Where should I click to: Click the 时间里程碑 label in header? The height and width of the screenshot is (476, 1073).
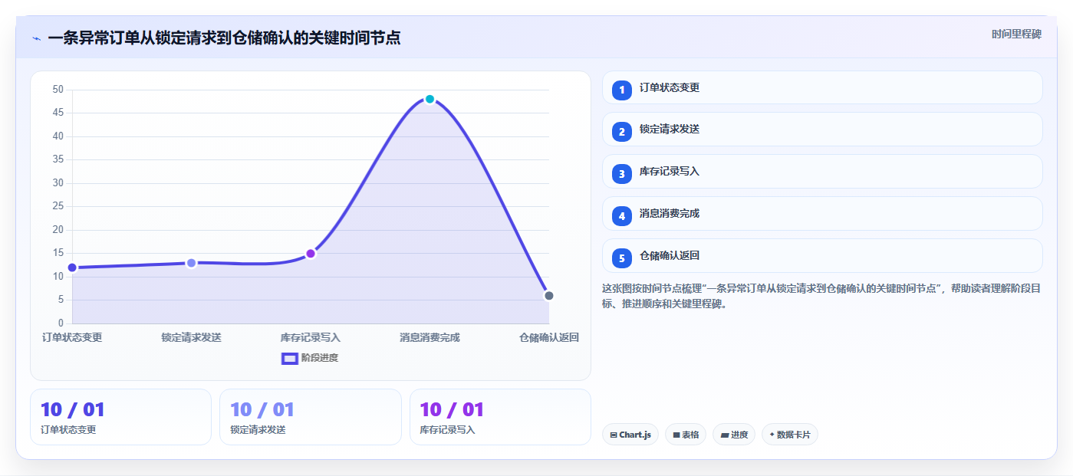pyautogui.click(x=1016, y=34)
